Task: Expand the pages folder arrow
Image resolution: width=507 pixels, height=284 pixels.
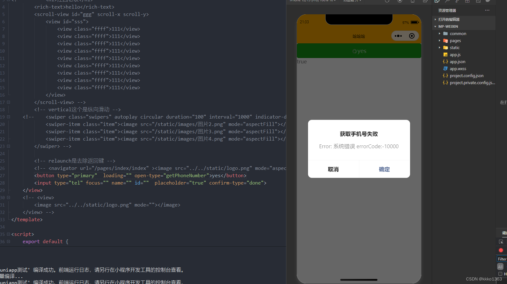Action: coord(439,40)
